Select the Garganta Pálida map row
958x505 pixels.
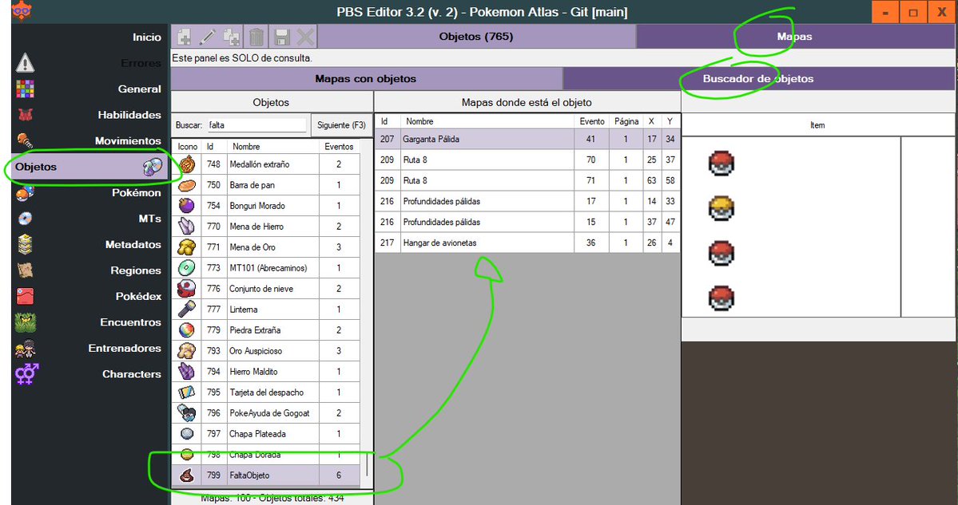click(x=527, y=139)
